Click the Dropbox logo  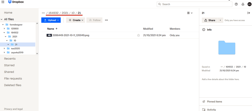click(x=15, y=2)
